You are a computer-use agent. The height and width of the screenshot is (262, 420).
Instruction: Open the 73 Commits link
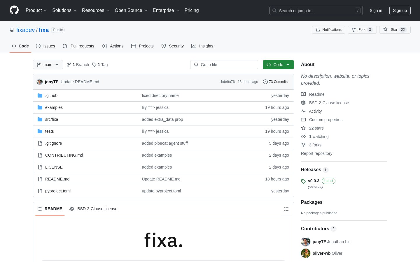275,82
